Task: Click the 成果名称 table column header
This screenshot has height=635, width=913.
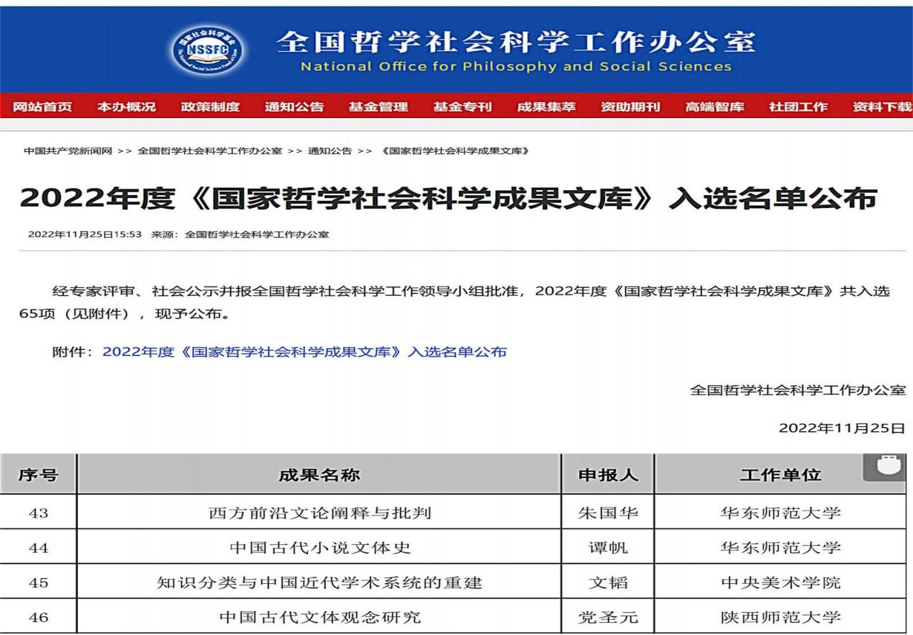Action: click(319, 474)
